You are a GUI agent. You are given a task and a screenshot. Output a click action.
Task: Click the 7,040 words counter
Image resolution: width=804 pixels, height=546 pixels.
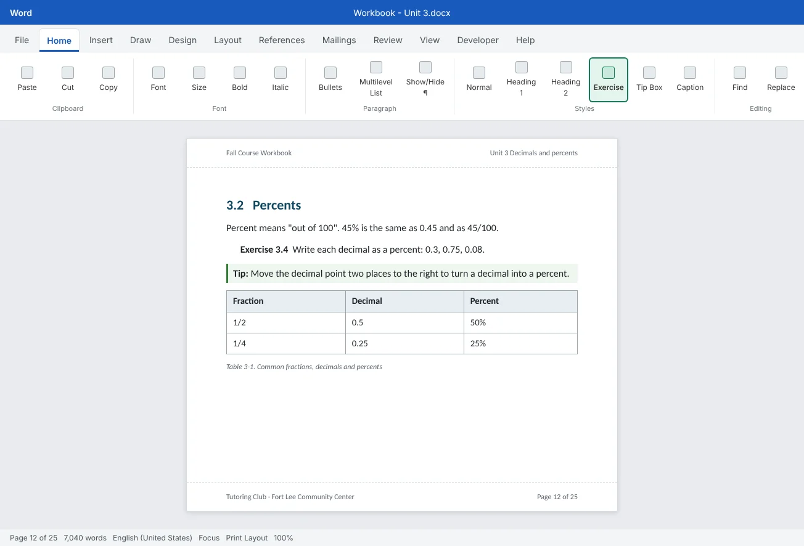85,538
